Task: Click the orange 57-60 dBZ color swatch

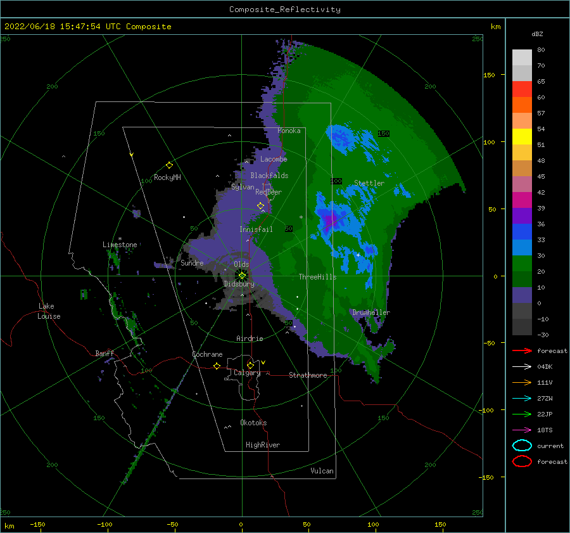Action: [x=522, y=105]
